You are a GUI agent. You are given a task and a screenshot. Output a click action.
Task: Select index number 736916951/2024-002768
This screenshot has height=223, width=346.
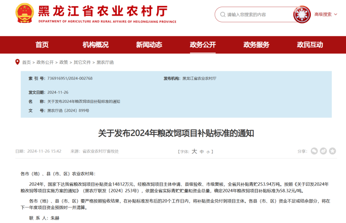click(70, 78)
